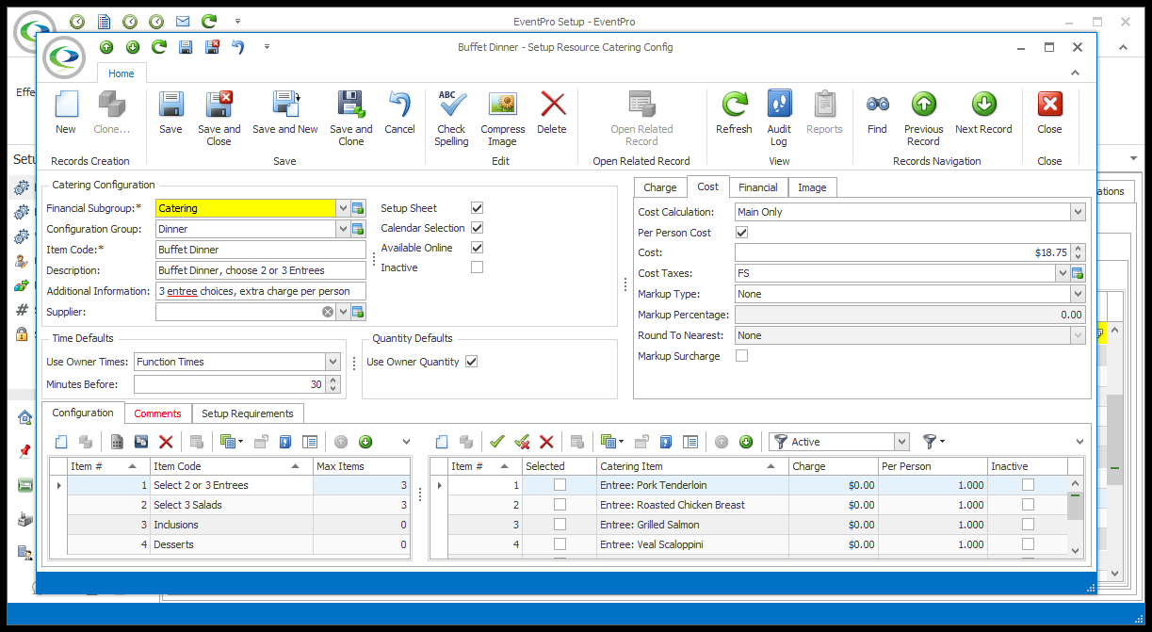Click the Compress Image ribbon button
The image size is (1152, 632).
[x=503, y=118]
